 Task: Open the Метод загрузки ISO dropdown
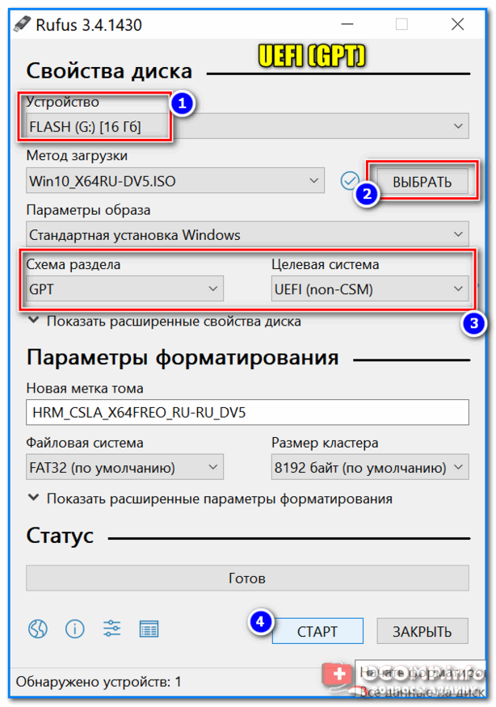[x=175, y=181]
